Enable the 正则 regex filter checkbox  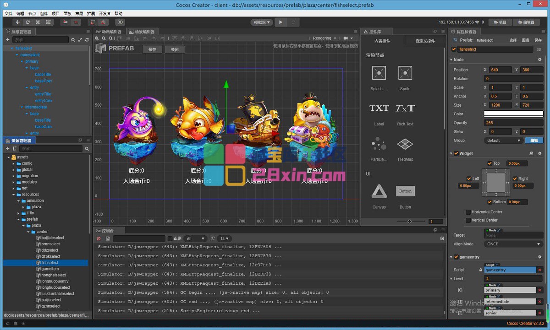coord(170,238)
